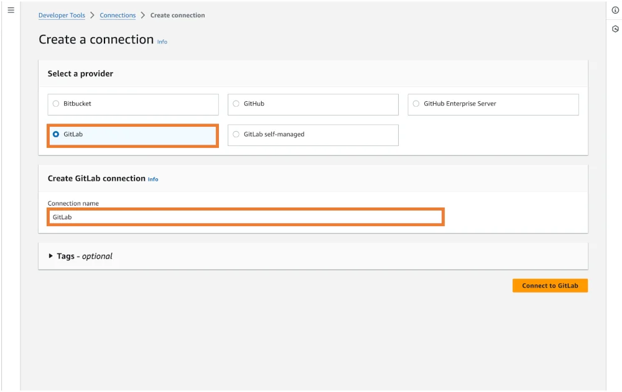Click the Tags disclosure triangle
The height and width of the screenshot is (392, 622).
point(51,256)
